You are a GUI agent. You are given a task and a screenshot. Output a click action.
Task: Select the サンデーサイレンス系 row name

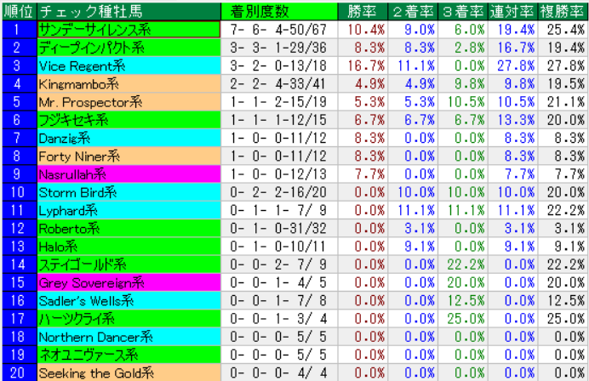[129, 30]
